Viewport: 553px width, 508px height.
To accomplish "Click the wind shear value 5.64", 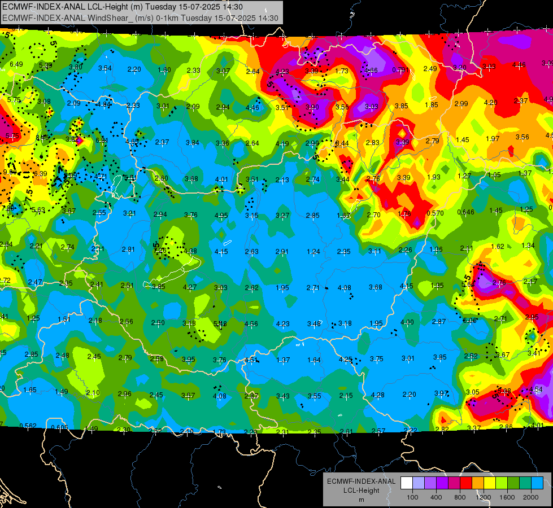I will point(468,284).
